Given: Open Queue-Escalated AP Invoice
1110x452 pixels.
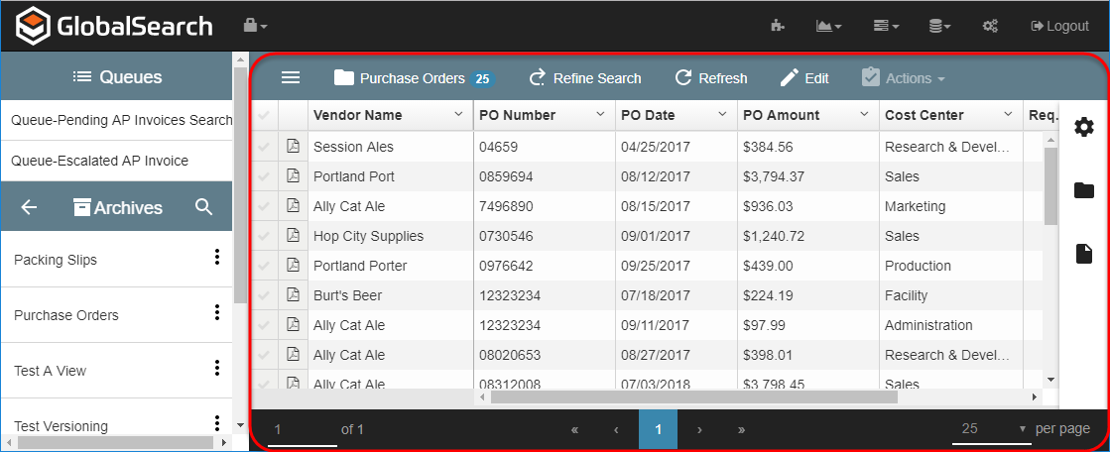Looking at the screenshot, I should click(x=99, y=161).
